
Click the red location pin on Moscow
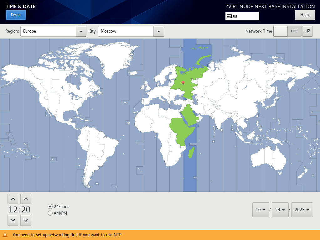click(183, 82)
